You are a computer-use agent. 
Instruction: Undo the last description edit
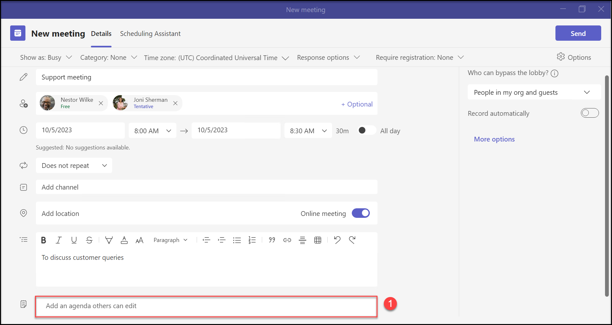click(x=337, y=240)
